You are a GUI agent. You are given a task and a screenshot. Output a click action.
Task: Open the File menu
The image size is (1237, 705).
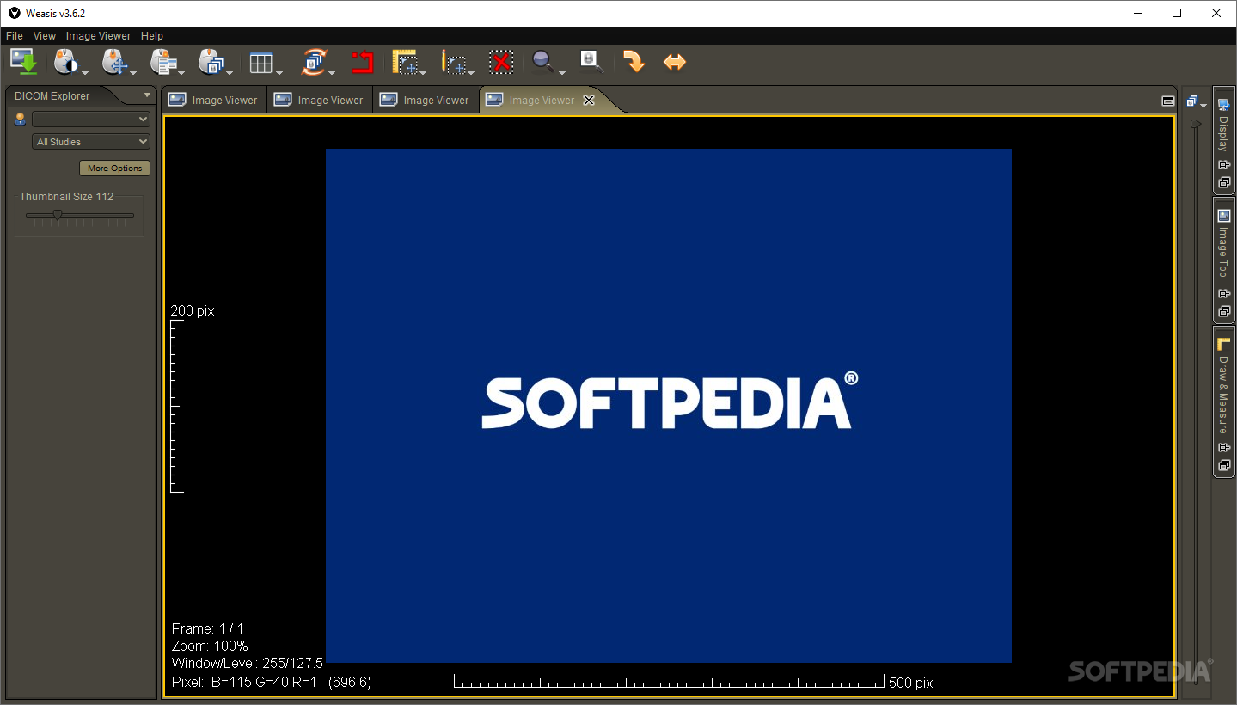(14, 36)
